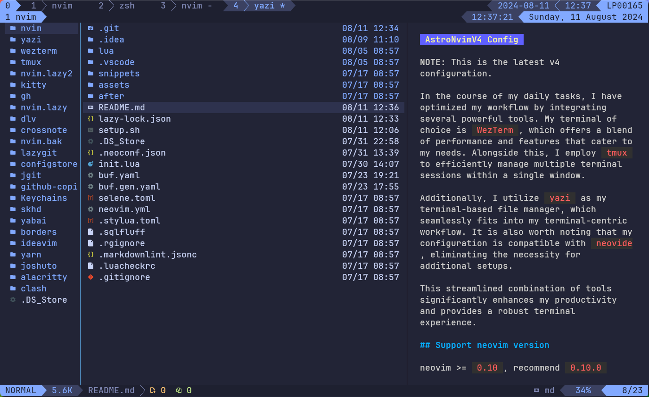Click the file icon next to .rgignore

[x=91, y=243]
